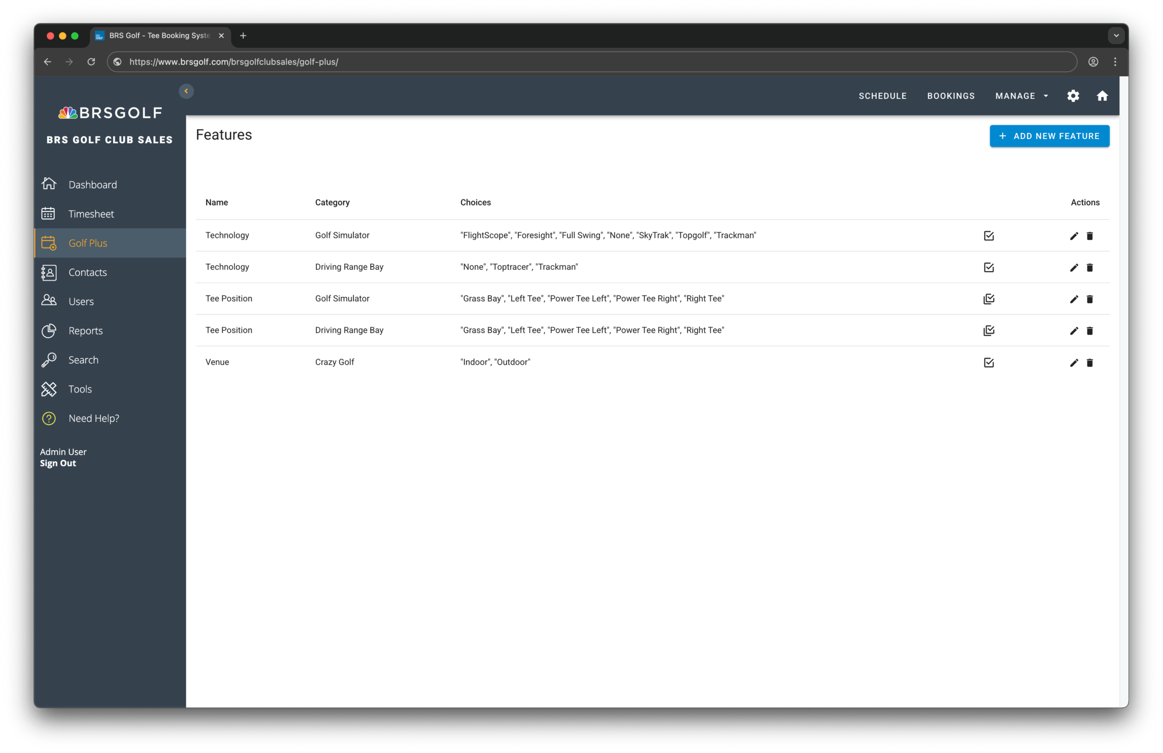The width and height of the screenshot is (1163, 753).
Task: Reload the page with the browser refresh button
Action: pos(91,62)
